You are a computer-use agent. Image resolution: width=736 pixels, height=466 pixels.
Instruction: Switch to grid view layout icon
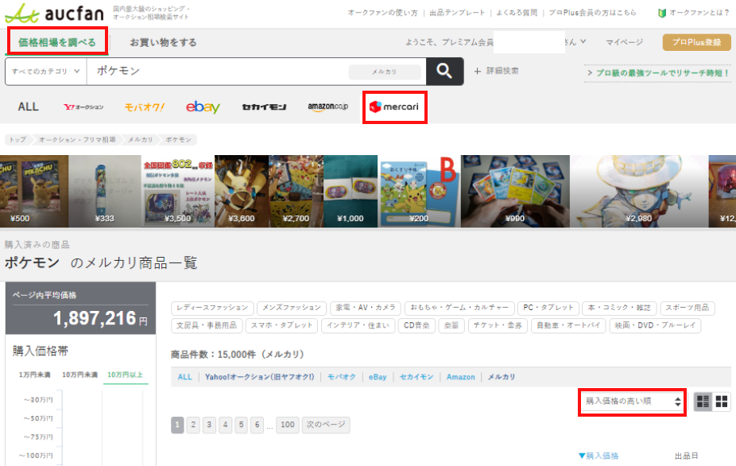tap(722, 401)
